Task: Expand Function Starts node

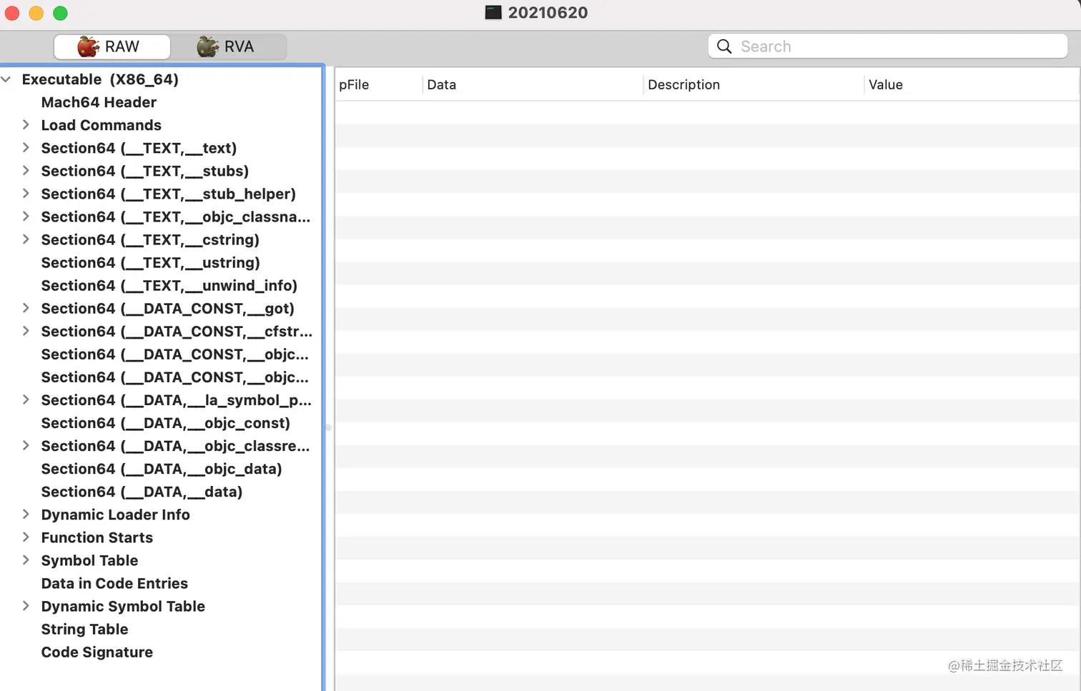Action: pyautogui.click(x=26, y=537)
